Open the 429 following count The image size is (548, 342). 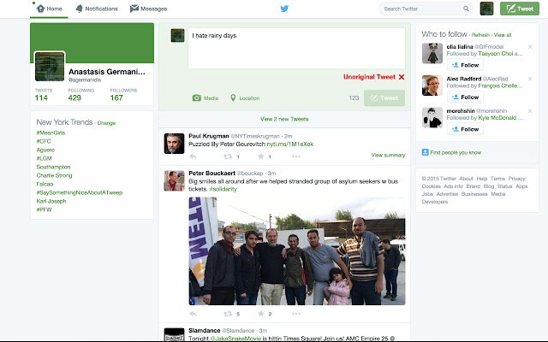pyautogui.click(x=74, y=97)
